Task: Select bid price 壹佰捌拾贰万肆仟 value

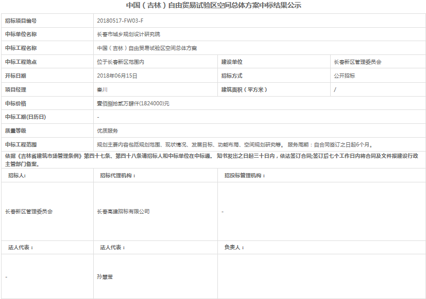Action: click(x=133, y=104)
